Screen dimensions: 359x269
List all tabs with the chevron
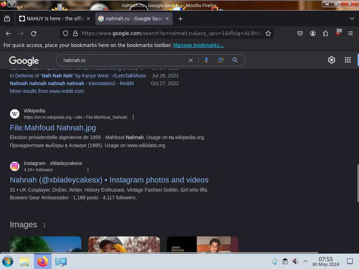pos(352,19)
